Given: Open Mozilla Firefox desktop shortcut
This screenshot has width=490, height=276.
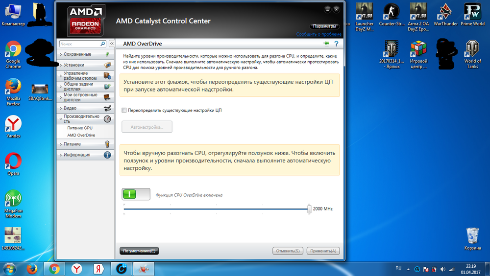Looking at the screenshot, I should click(x=13, y=92).
